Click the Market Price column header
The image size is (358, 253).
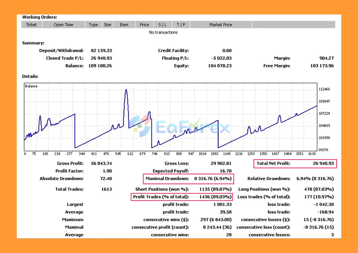coord(220,25)
